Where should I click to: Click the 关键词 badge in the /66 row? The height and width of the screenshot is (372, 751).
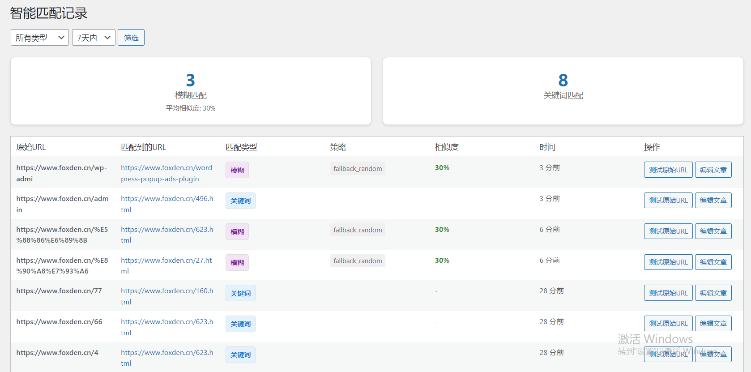(240, 324)
